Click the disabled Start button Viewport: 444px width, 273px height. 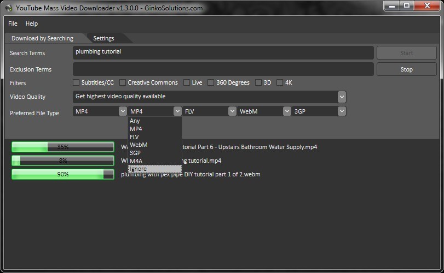(x=406, y=53)
